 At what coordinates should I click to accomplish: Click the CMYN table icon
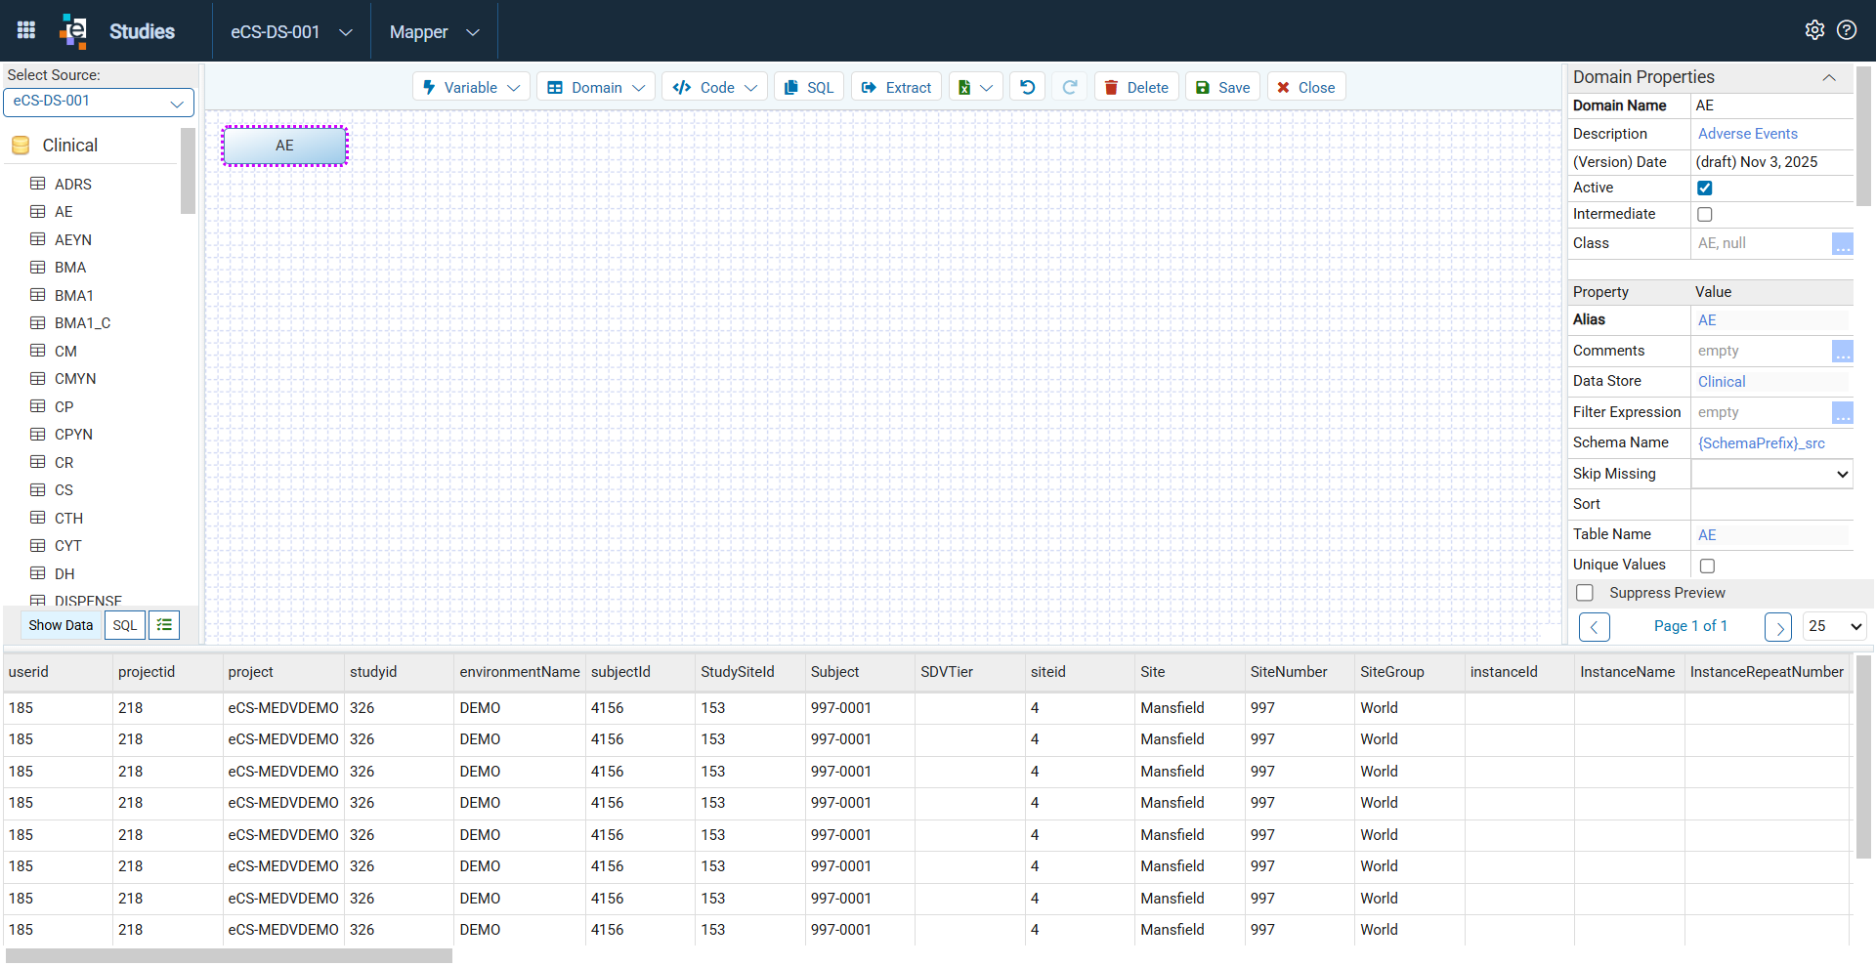38,378
